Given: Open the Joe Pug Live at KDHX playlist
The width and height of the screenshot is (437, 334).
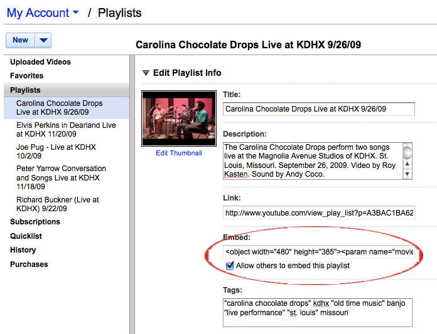Looking at the screenshot, I should pos(56,152).
